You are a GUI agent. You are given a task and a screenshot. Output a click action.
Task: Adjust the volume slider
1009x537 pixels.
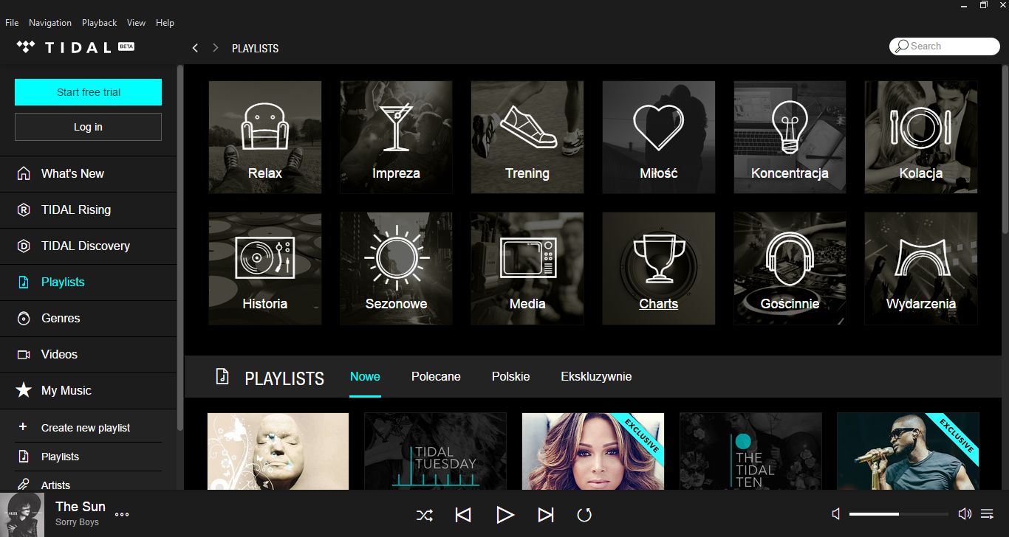coord(899,513)
